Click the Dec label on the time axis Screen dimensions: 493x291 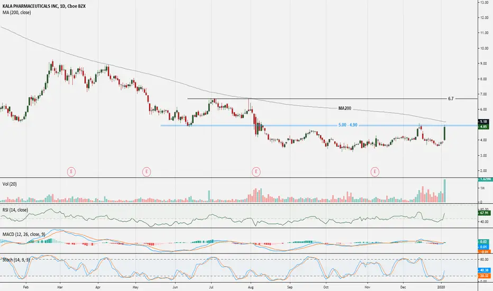(x=403, y=287)
